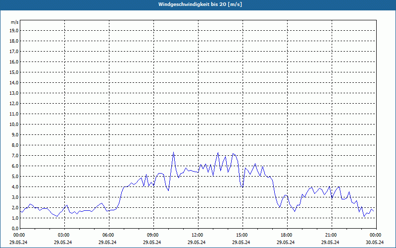Viewport: 396px width, 248px height.
Task: Select the "16,0" y-axis label
Action: (x=14, y=62)
